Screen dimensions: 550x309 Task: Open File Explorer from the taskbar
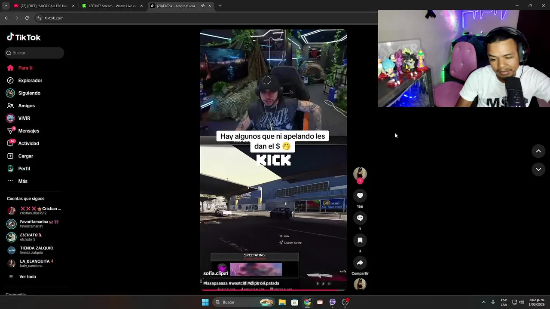[x=282, y=302]
